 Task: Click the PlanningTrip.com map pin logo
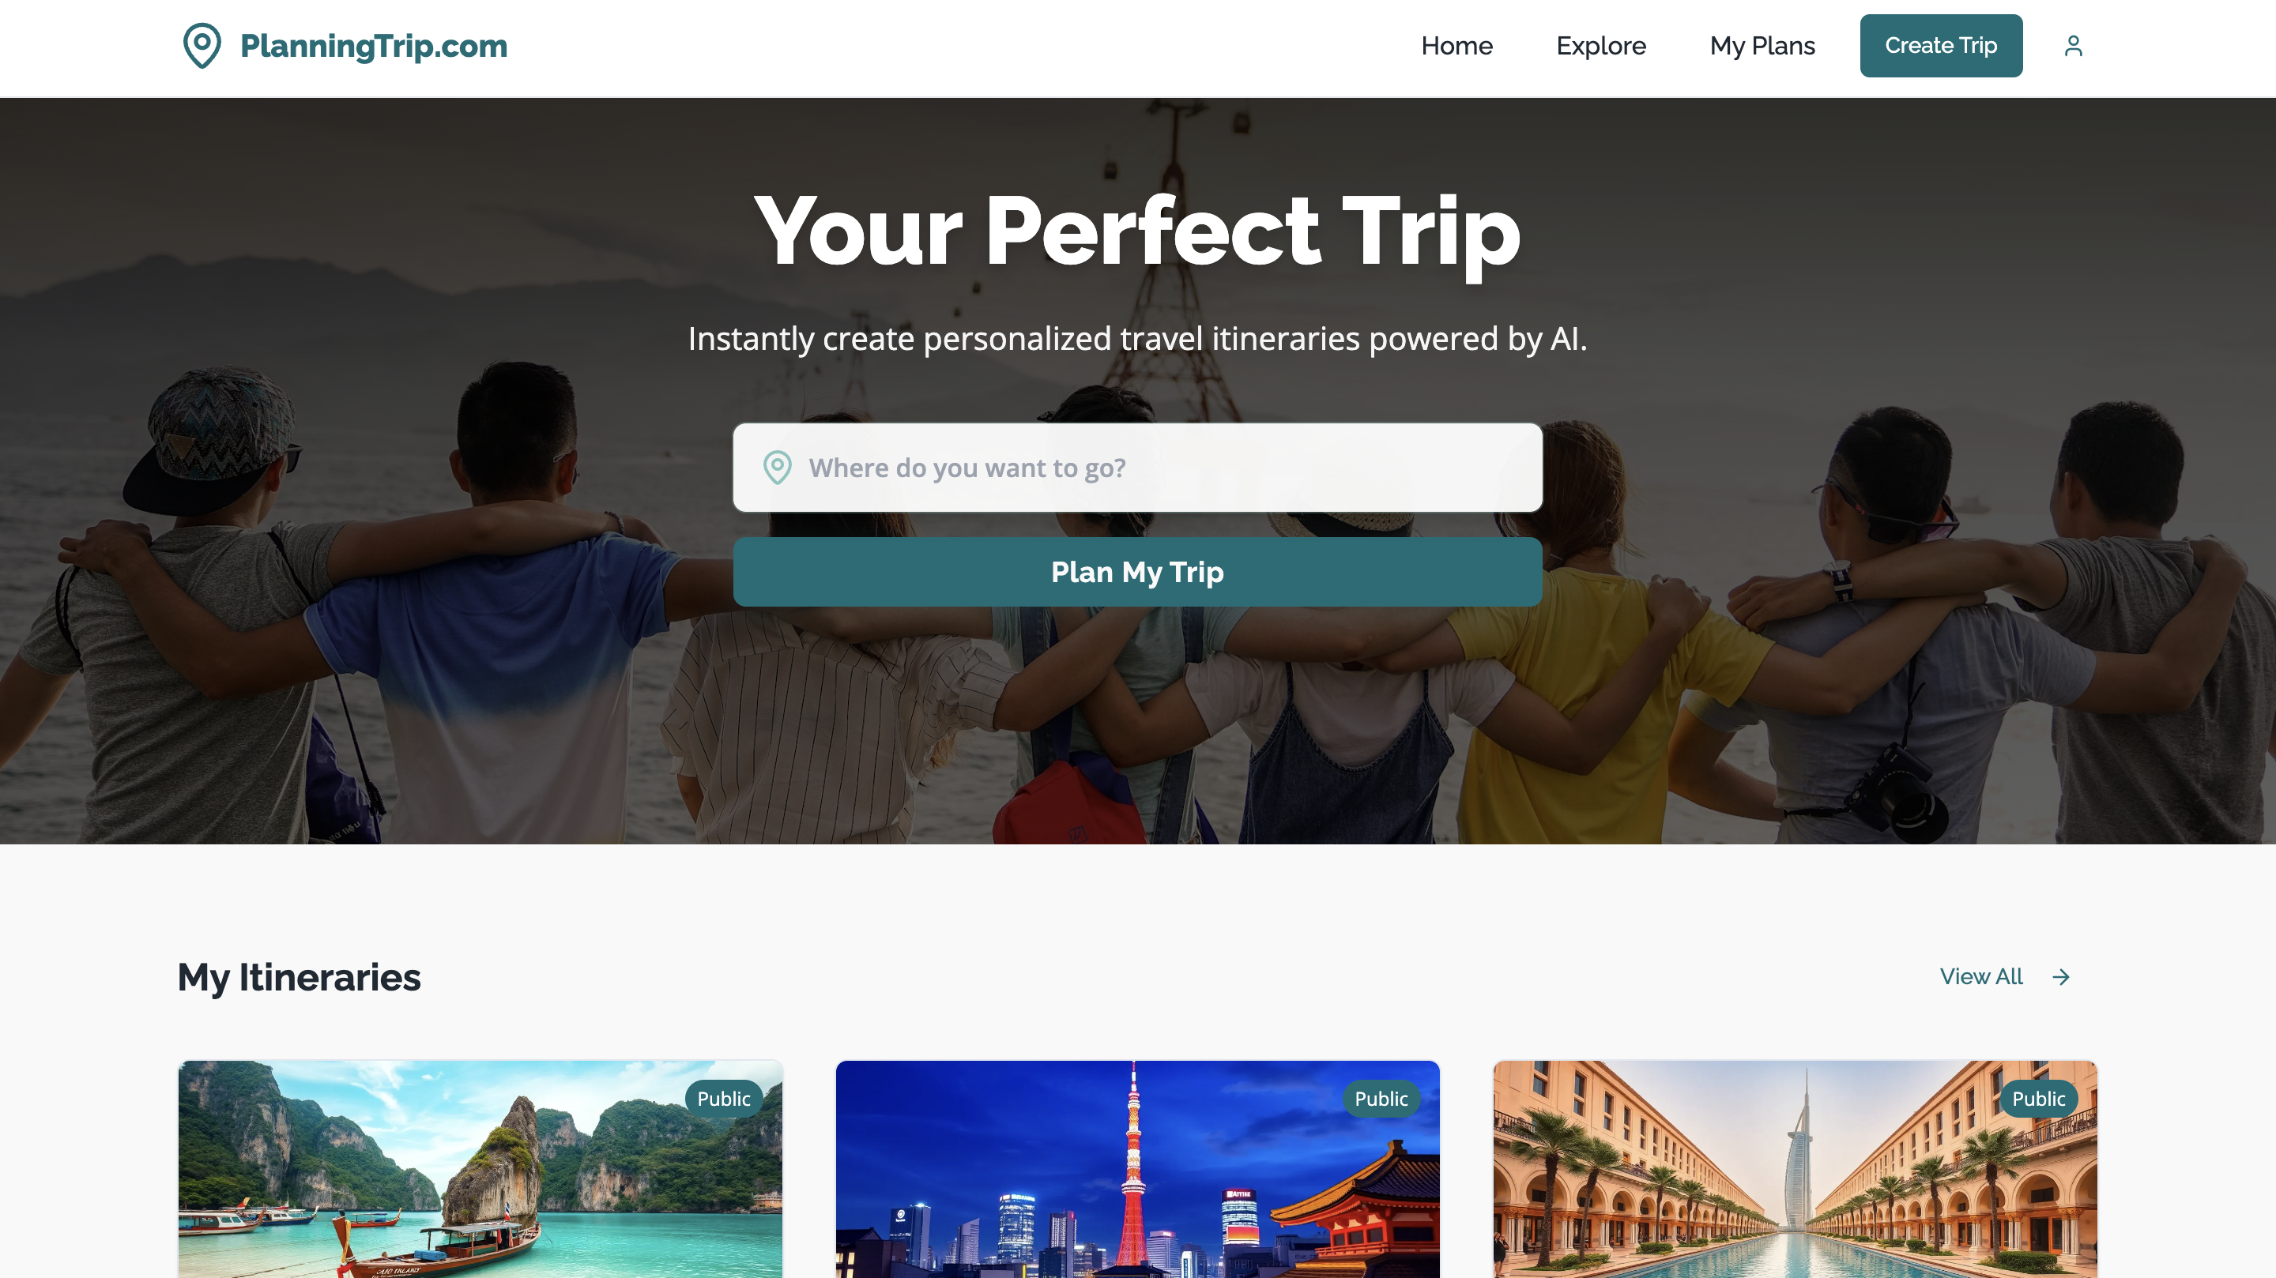coord(202,46)
